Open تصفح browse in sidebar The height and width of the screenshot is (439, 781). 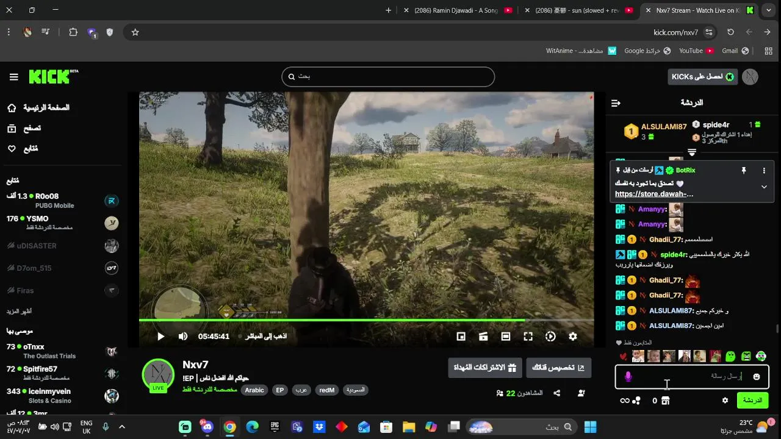pyautogui.click(x=24, y=129)
